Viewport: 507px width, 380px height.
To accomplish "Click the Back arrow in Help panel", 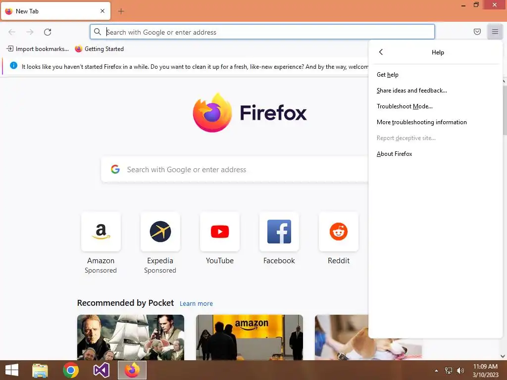I will point(381,52).
